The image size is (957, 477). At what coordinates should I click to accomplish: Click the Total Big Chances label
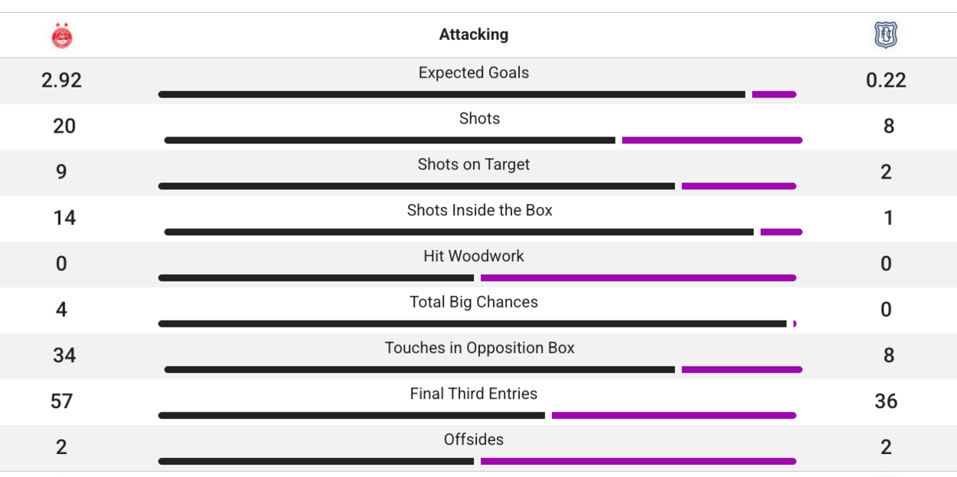point(474,302)
